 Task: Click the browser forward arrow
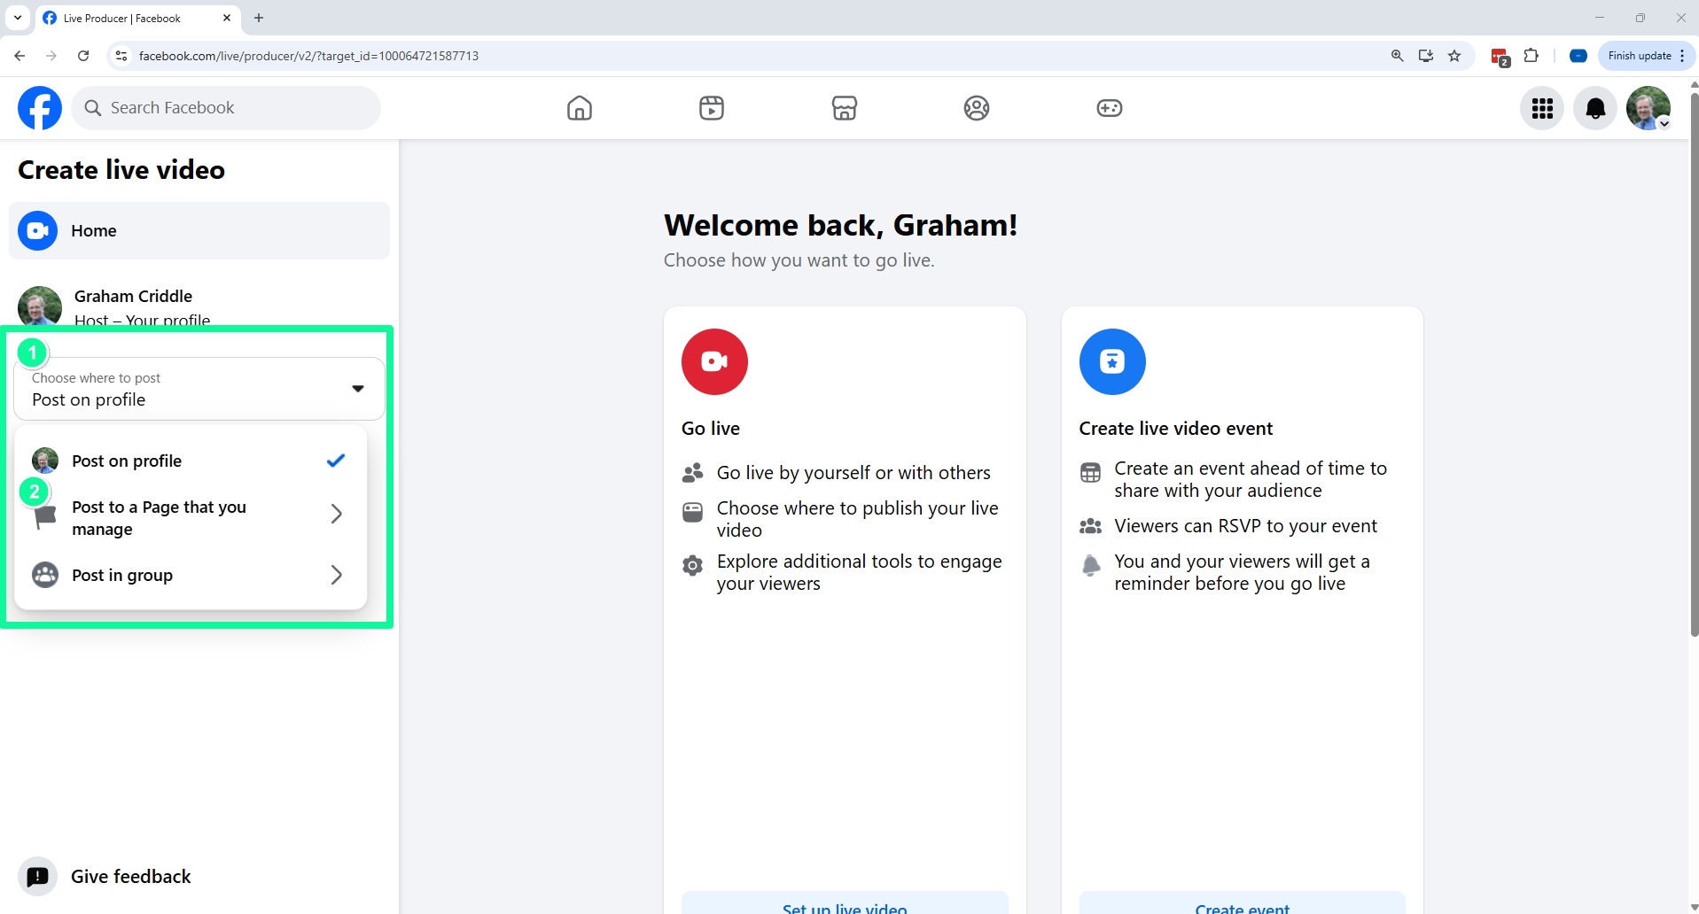pos(51,56)
